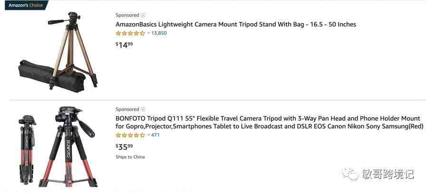Click the info icon beside first Sponsored label
428x193 pixels.
tap(143, 15)
